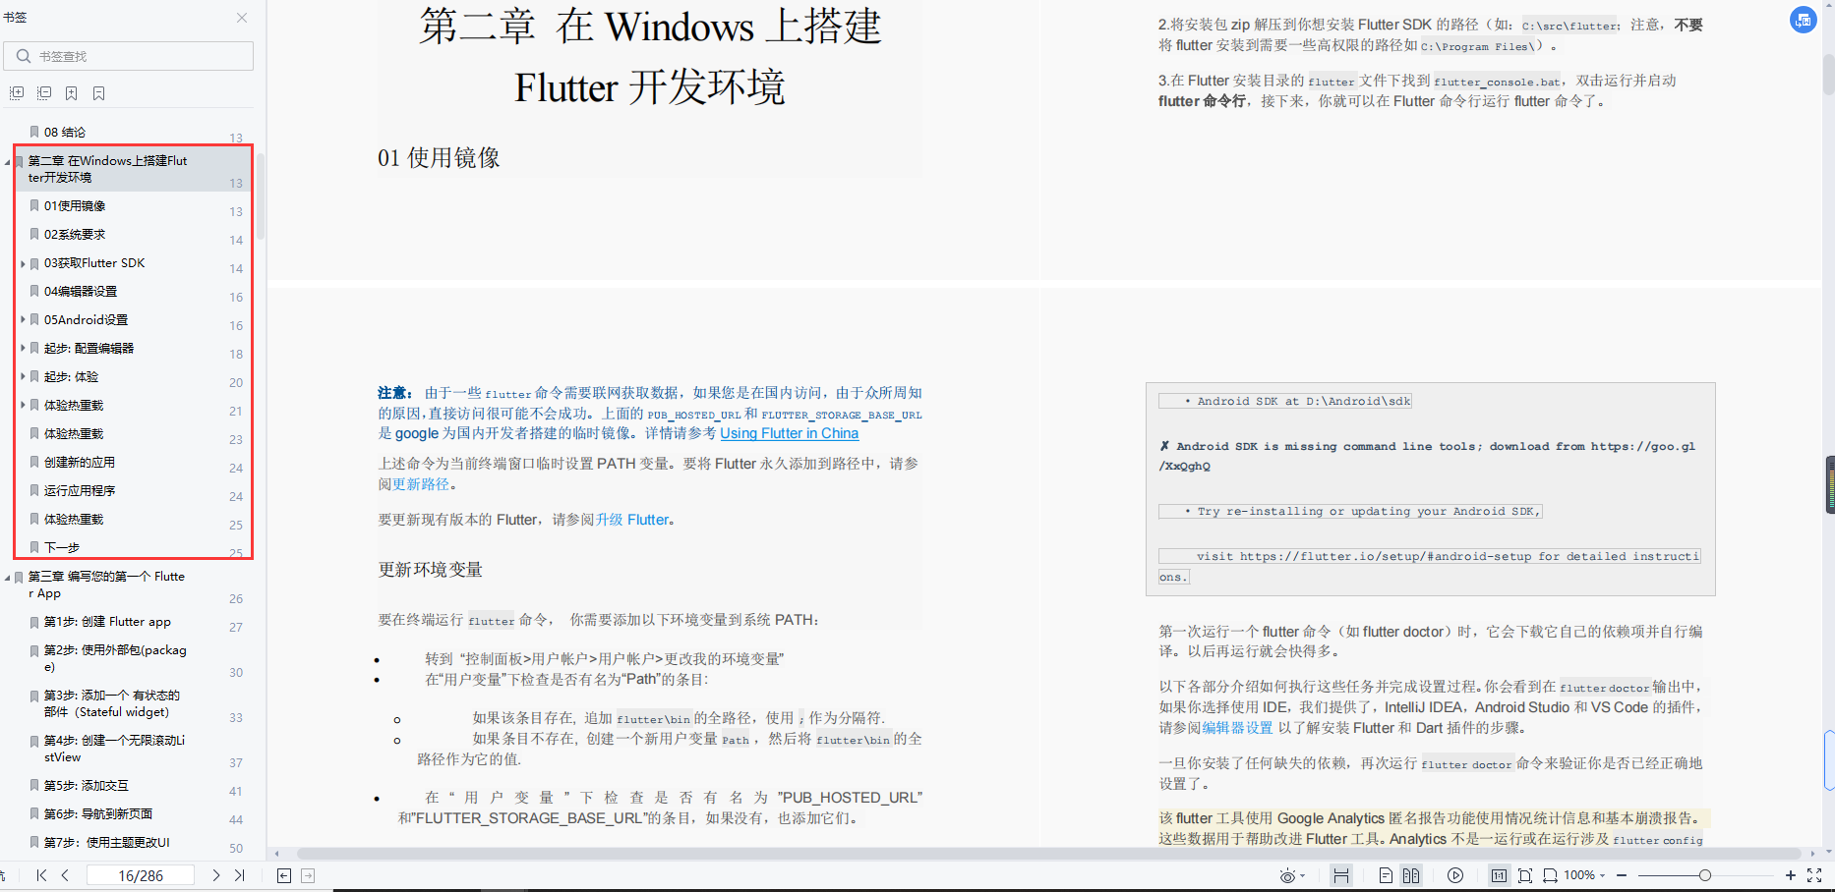Open the 08 结论 bookmark

65,132
